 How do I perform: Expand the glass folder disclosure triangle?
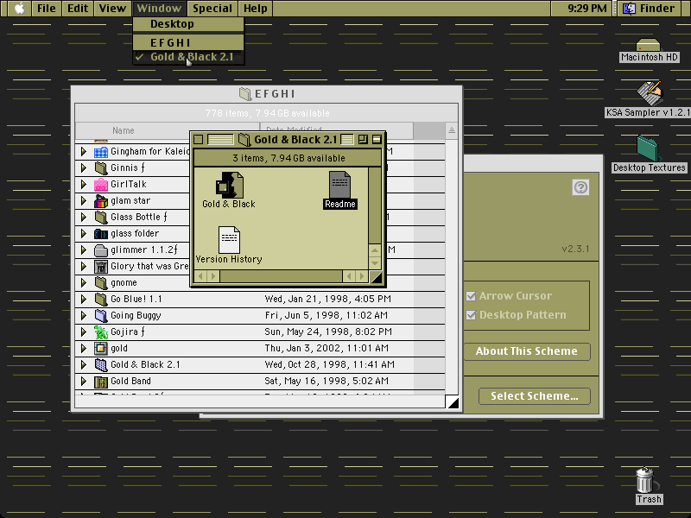point(83,233)
